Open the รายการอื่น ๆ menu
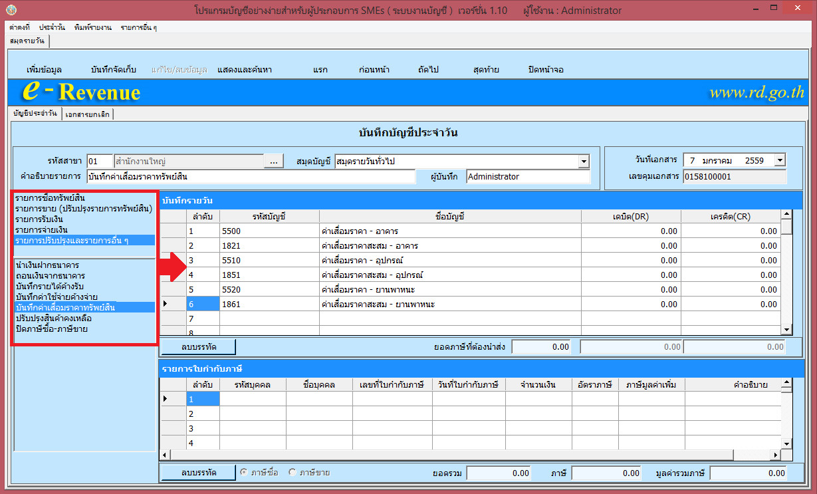The height and width of the screenshot is (494, 817). (138, 27)
